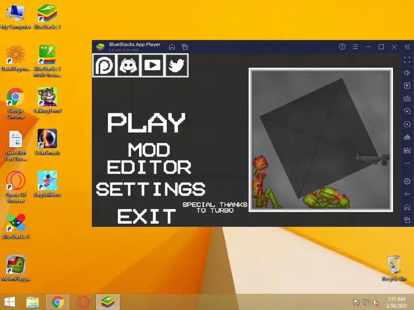Toggle cursor lock in sidebar

407,86
